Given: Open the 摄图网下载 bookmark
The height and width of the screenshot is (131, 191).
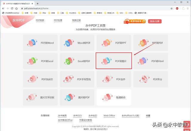Looking at the screenshot, I should tap(141, 13).
